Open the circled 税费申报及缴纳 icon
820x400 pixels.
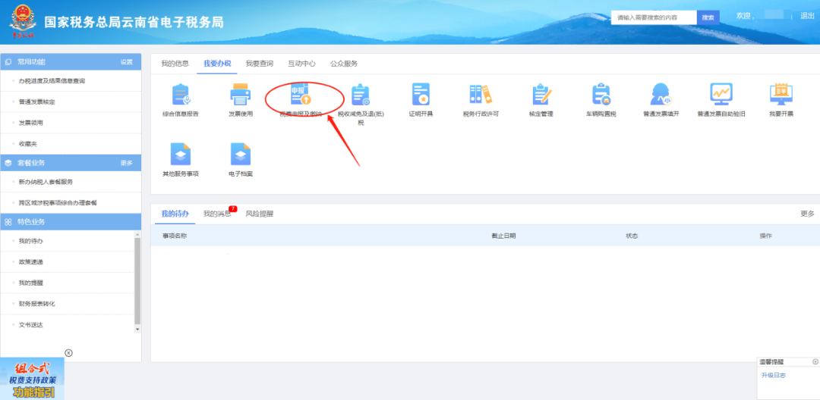pos(301,94)
